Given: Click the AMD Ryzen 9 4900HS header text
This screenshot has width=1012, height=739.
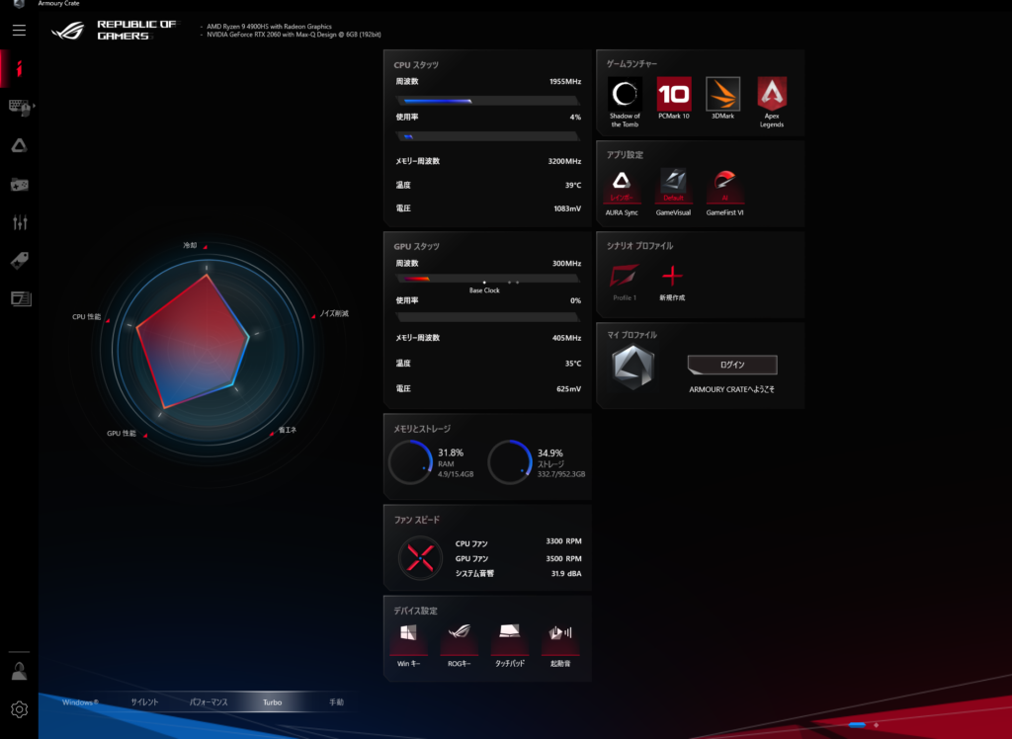Looking at the screenshot, I should [x=269, y=27].
